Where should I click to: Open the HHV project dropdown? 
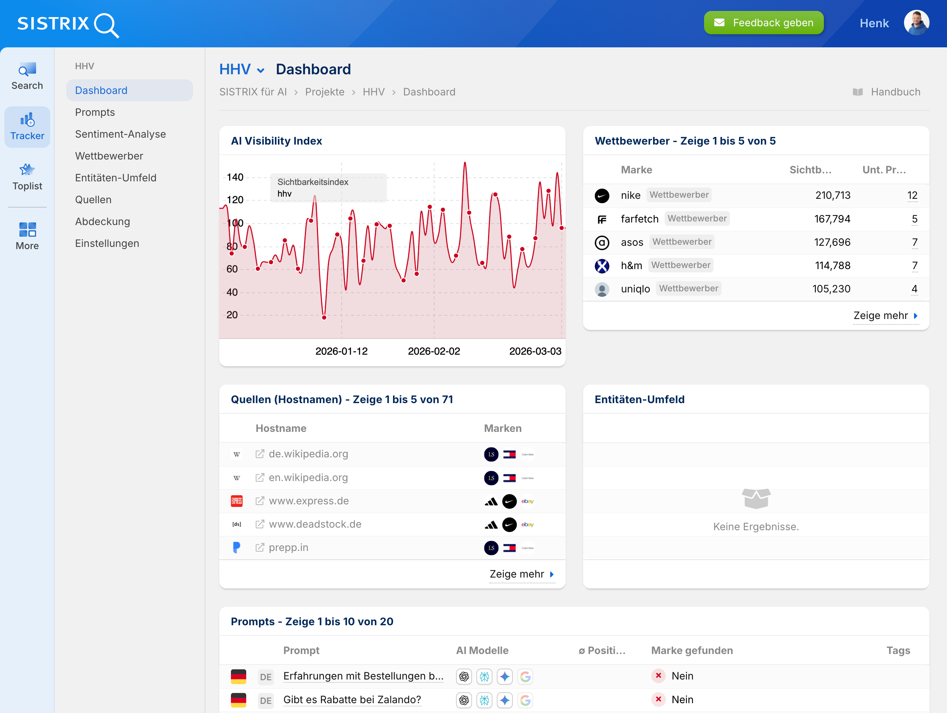[x=242, y=69]
